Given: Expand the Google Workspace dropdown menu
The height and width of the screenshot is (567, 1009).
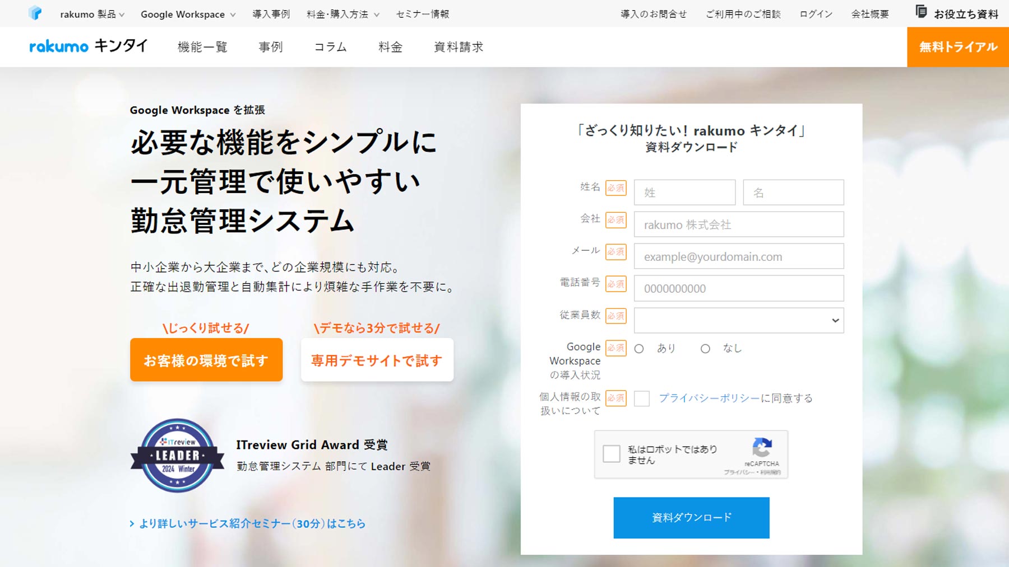Looking at the screenshot, I should (188, 14).
